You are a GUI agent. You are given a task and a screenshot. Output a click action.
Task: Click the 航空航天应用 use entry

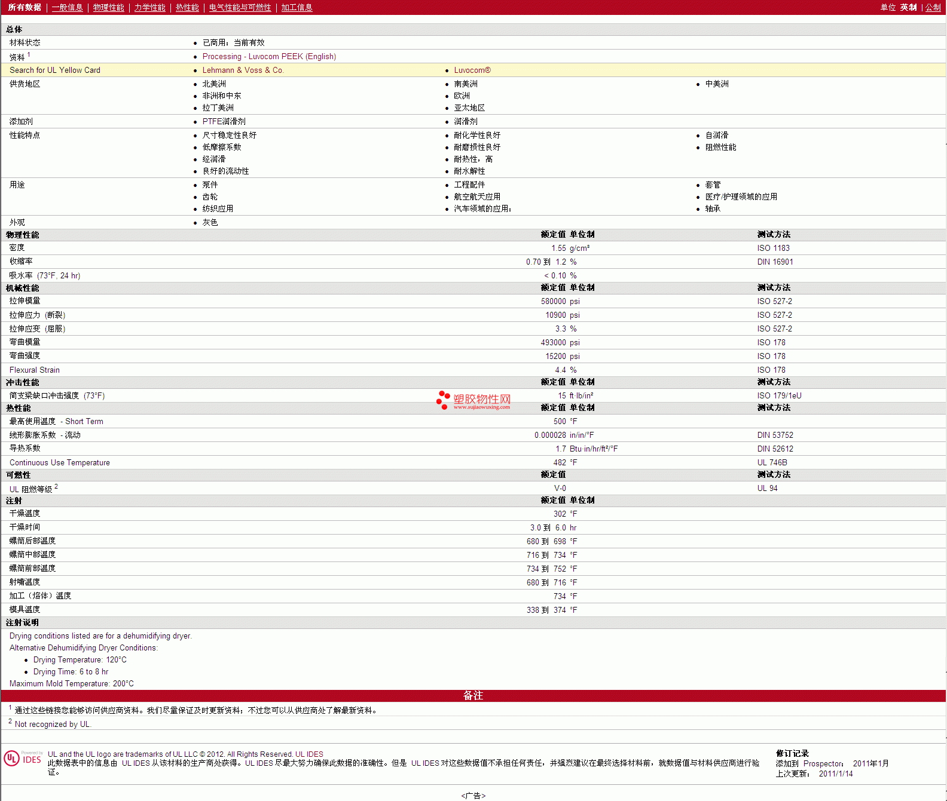click(477, 197)
